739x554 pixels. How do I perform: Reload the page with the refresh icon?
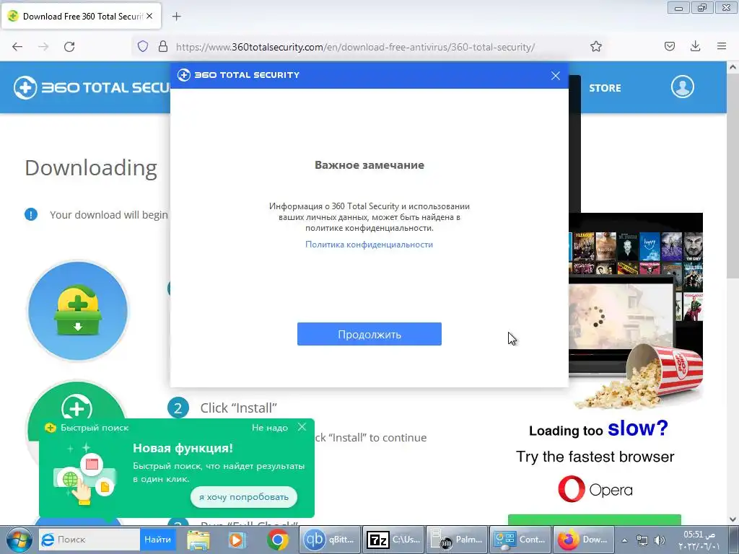pyautogui.click(x=69, y=47)
